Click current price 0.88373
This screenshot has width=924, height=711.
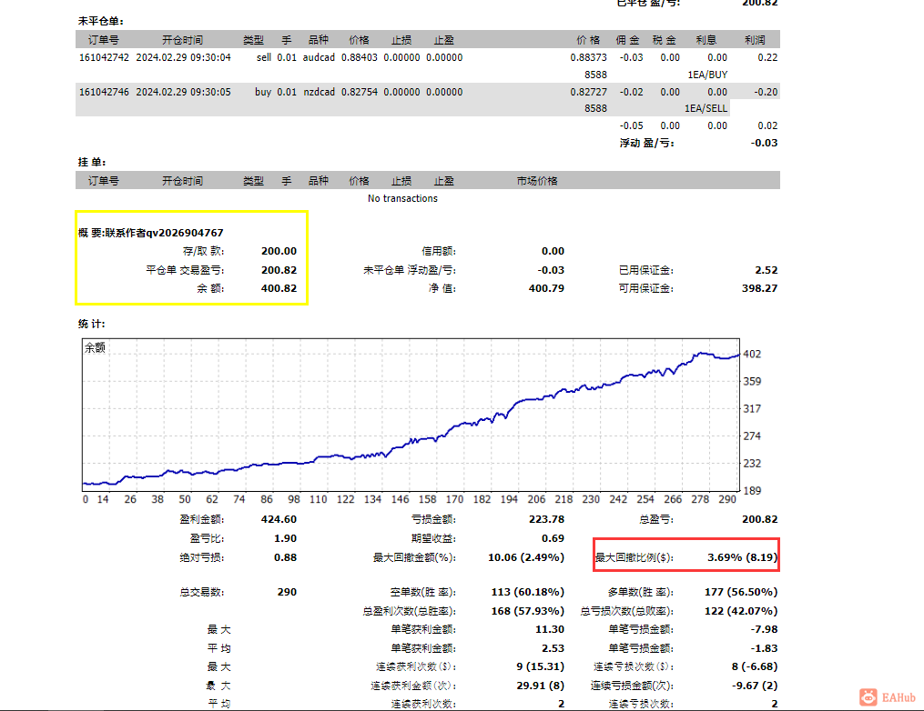(588, 57)
